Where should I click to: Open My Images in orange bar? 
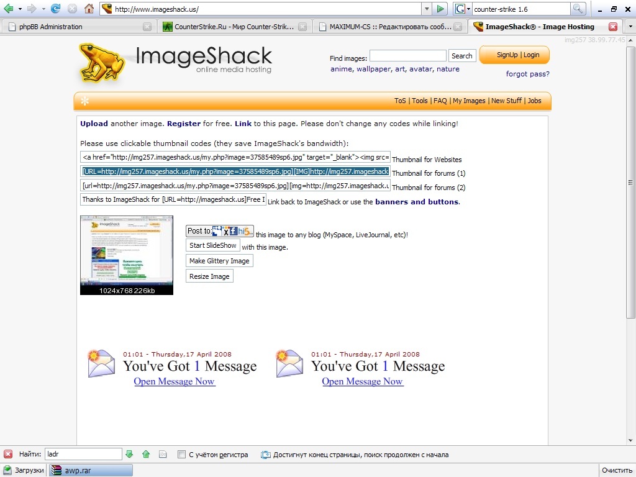[x=469, y=101]
